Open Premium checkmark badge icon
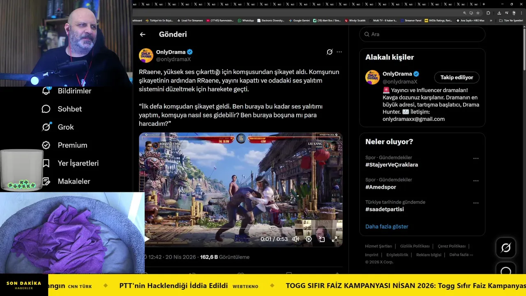 (x=46, y=145)
